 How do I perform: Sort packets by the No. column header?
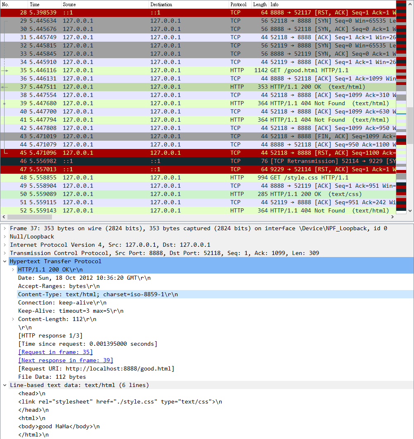click(14, 5)
